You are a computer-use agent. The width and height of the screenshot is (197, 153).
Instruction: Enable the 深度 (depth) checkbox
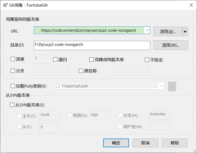coord(13,59)
